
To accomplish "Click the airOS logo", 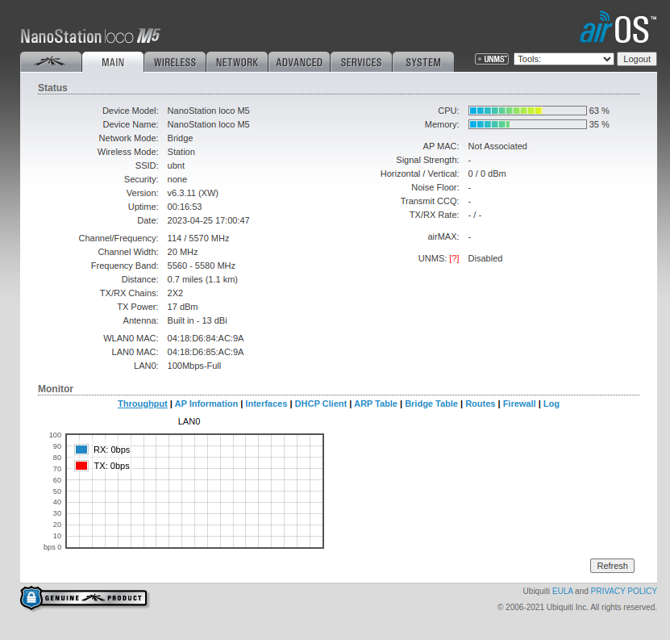I will [618, 27].
